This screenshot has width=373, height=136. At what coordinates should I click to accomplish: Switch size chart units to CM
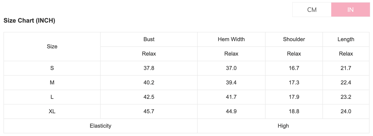point(312,10)
